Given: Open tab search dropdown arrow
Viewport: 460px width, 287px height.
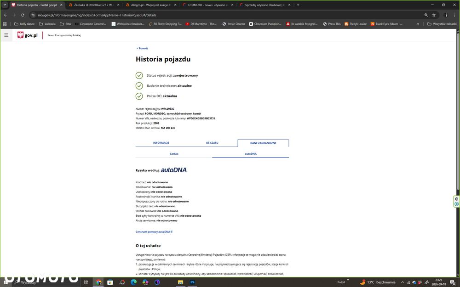Looking at the screenshot, I should [5, 5].
